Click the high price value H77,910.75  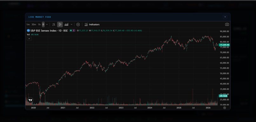click(95, 31)
